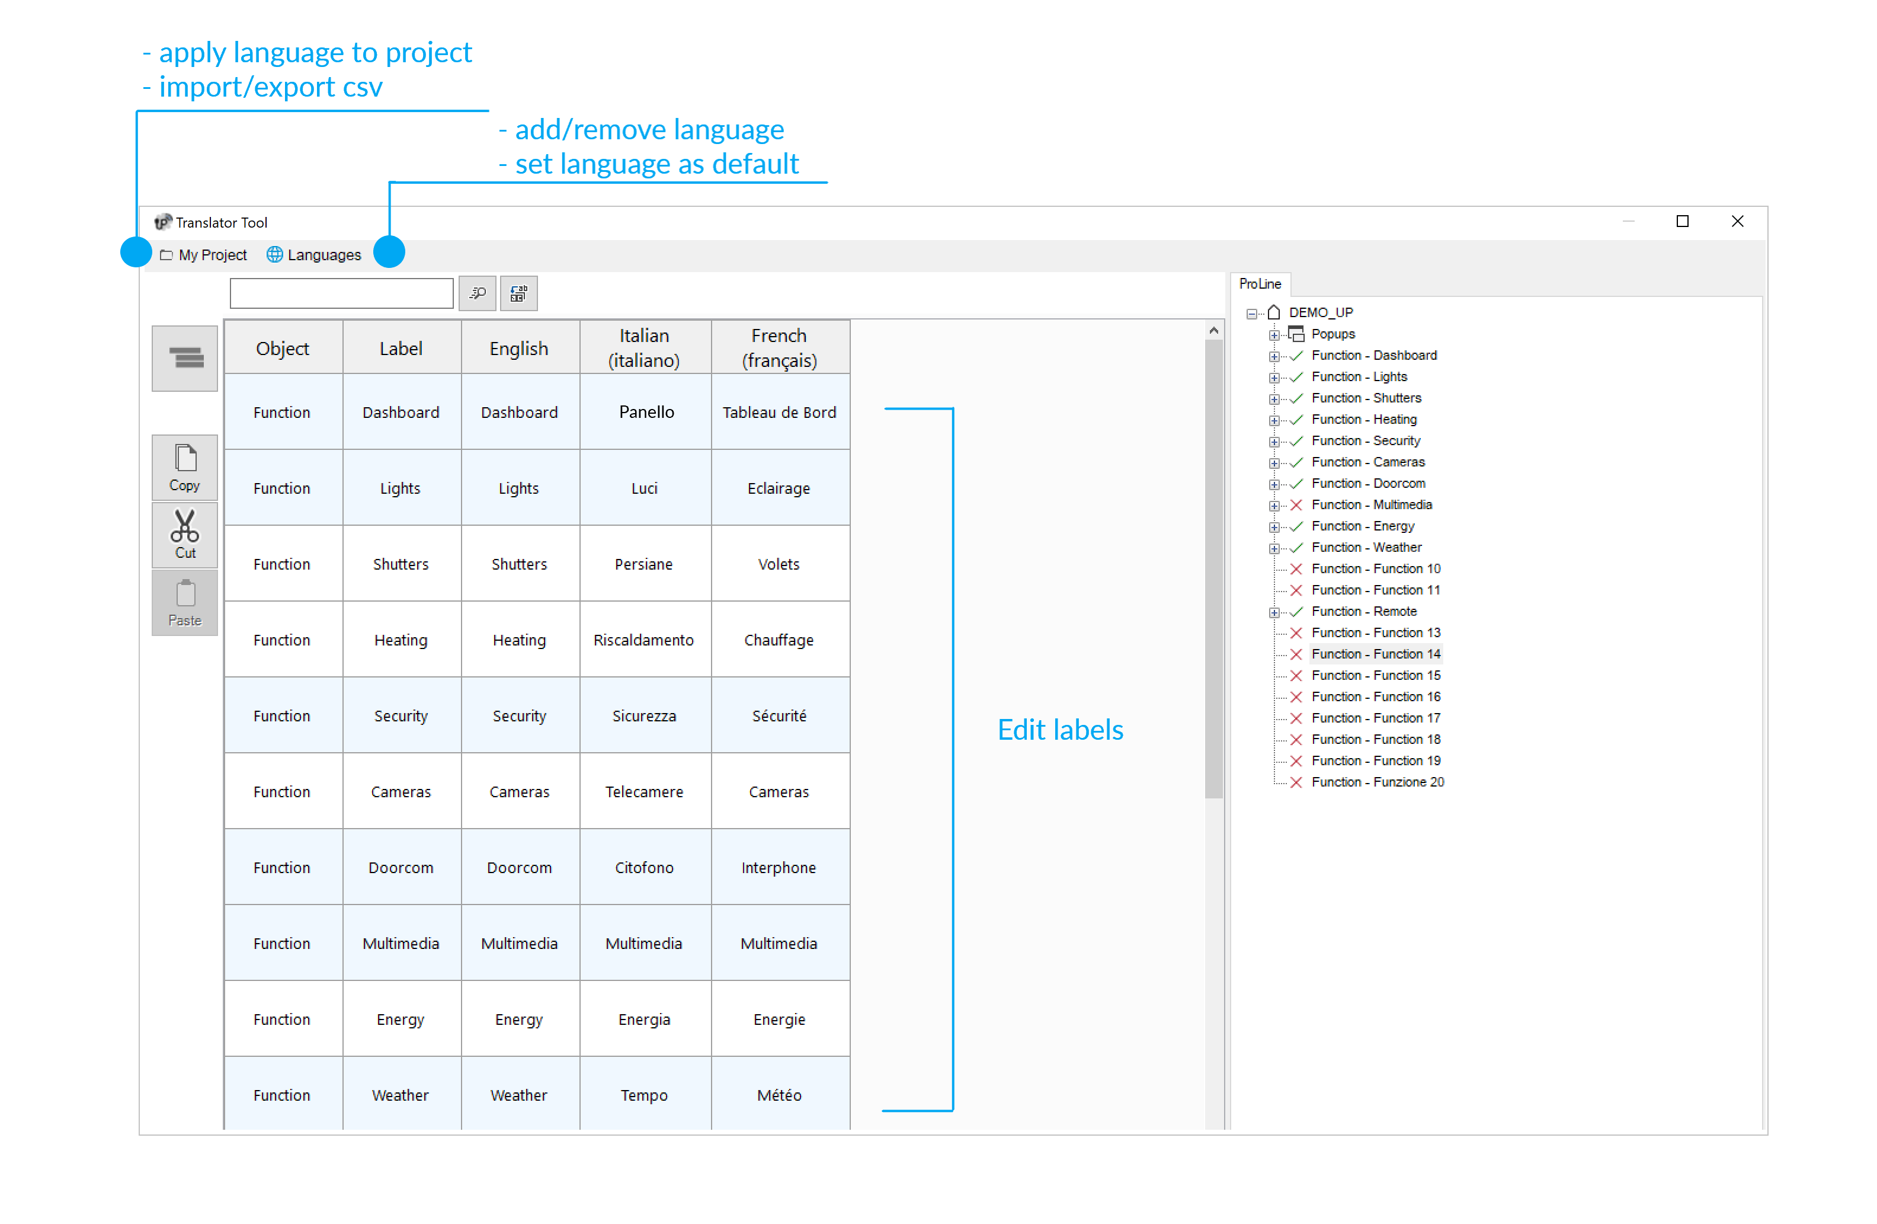Select the French cell 'Eclairage'
The height and width of the screenshot is (1224, 1877).
(780, 488)
